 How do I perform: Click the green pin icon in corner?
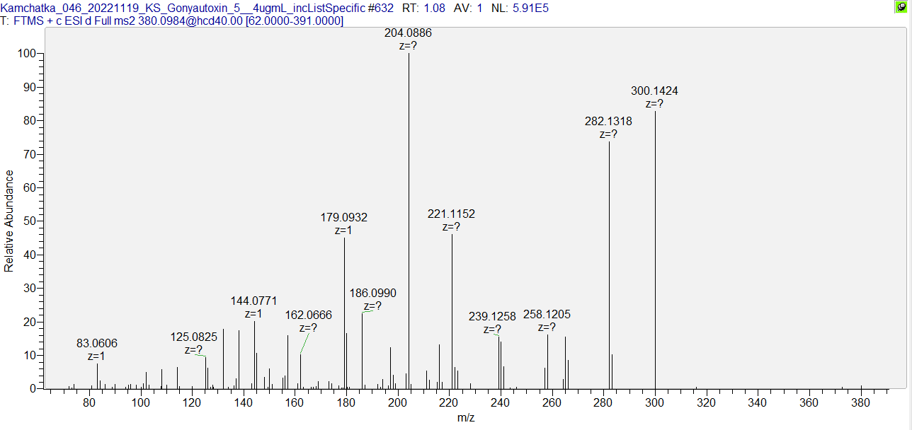901,6
